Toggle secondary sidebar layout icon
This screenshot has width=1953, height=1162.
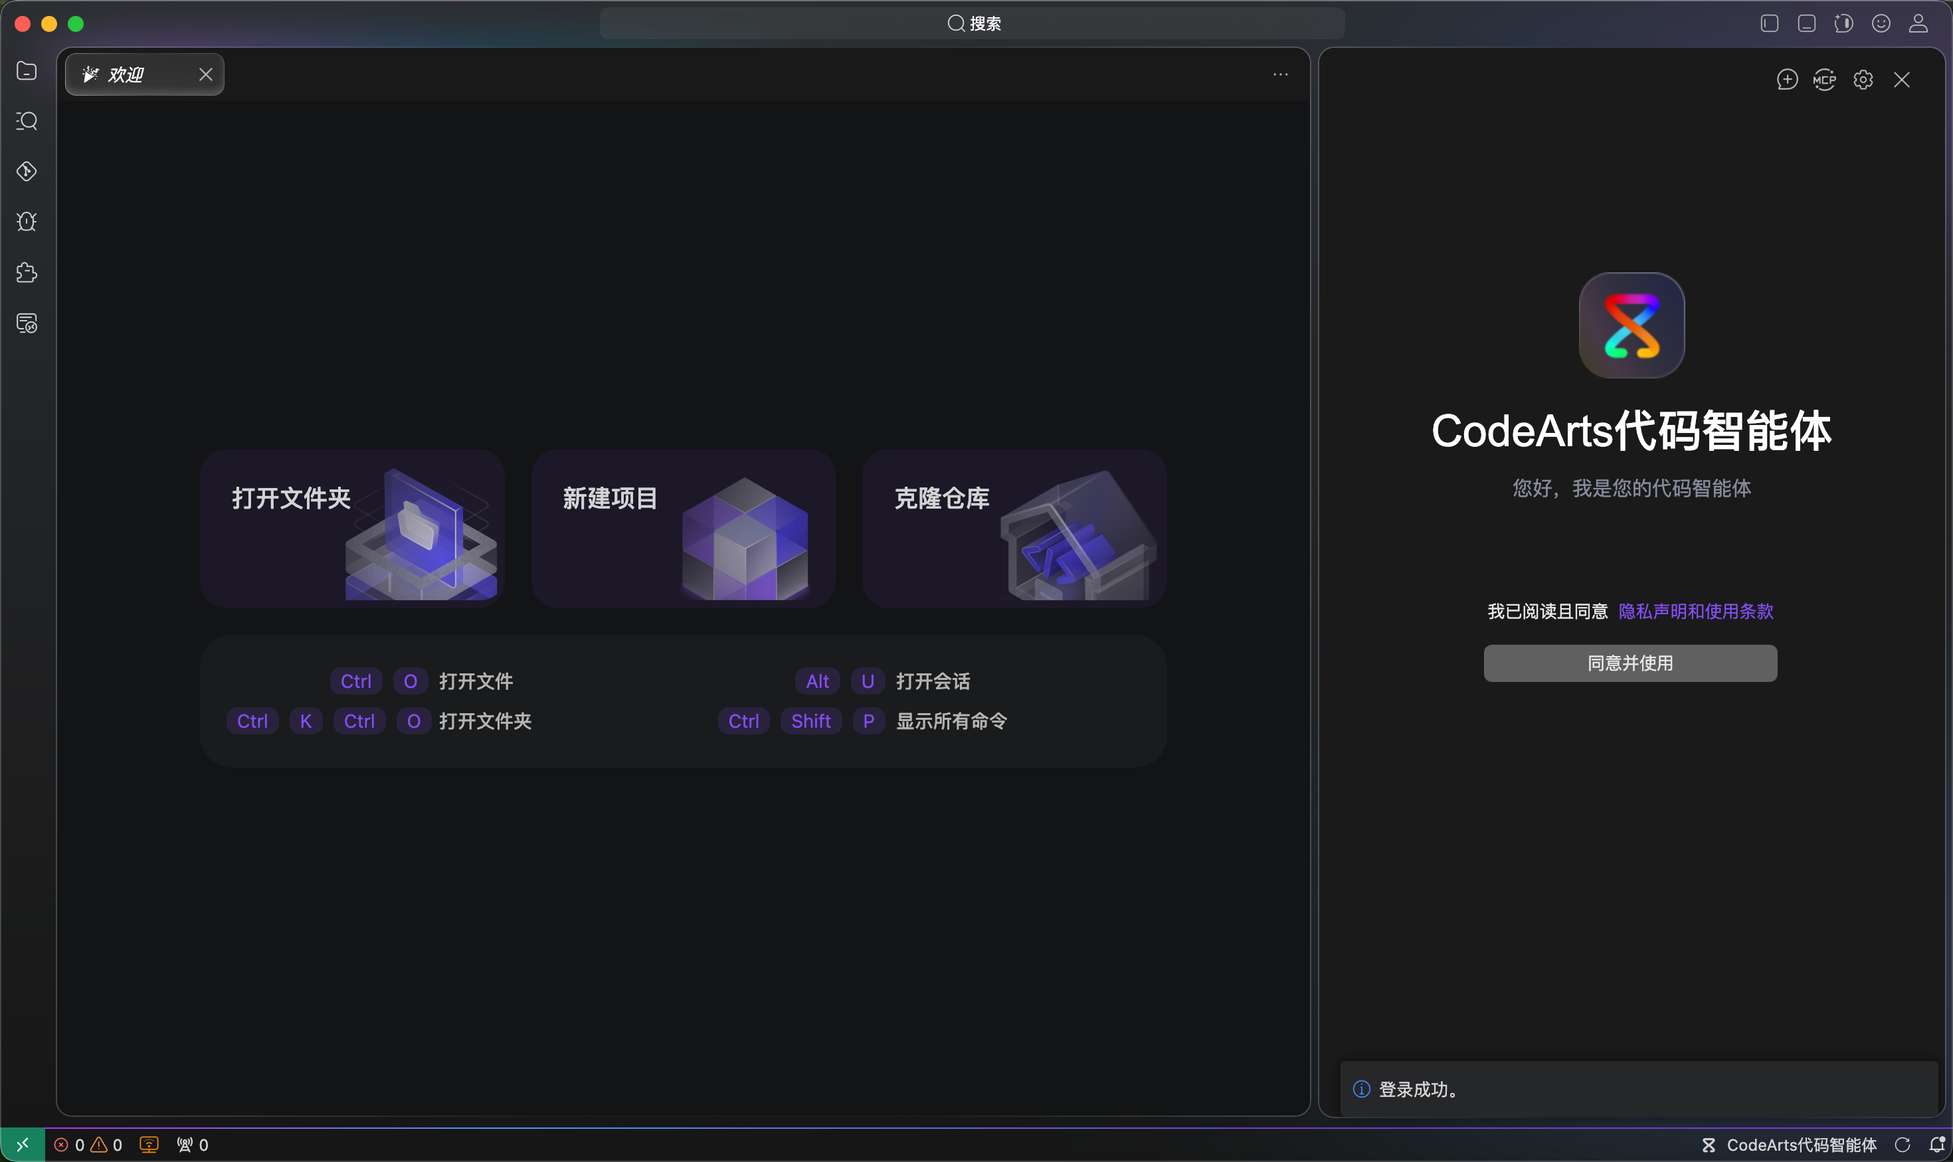click(x=1843, y=23)
